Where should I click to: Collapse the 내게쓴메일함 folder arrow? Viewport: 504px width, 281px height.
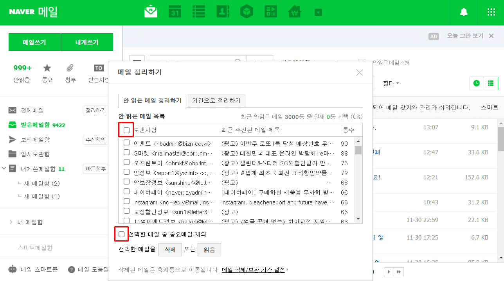(x=4, y=168)
